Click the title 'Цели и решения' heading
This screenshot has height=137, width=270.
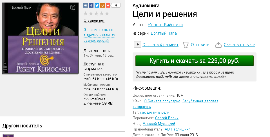coord(165,14)
